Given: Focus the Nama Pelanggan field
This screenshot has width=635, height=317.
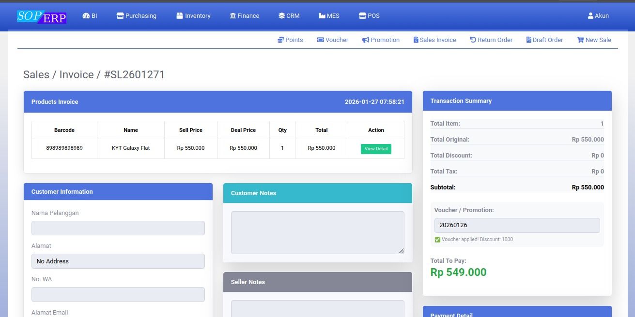Looking at the screenshot, I should coord(118,228).
